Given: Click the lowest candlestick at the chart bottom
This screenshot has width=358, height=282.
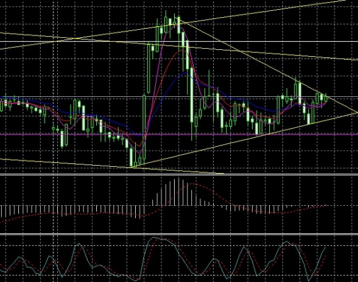Looking at the screenshot, I should 131,157.
